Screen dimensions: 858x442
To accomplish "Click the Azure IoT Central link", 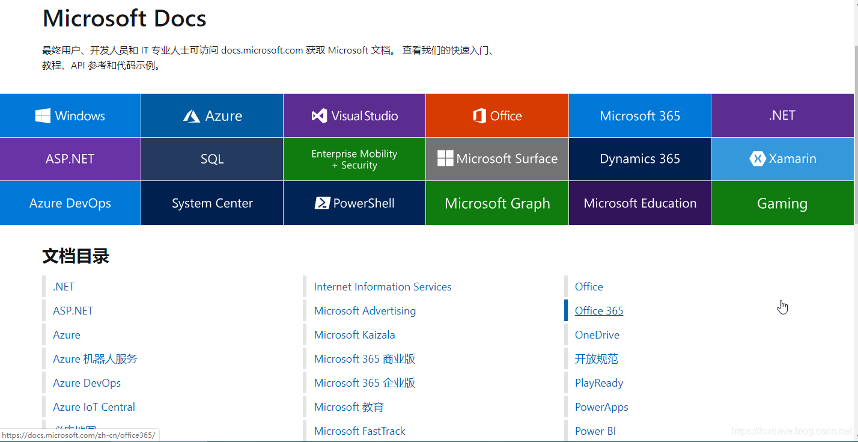I will (94, 407).
